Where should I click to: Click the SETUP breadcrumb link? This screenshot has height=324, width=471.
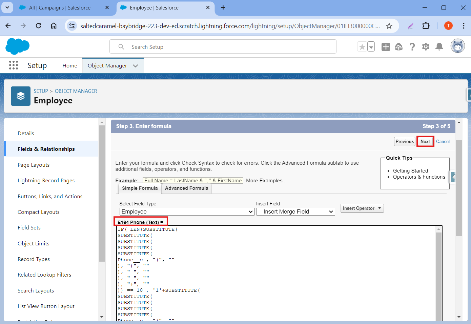pos(41,91)
